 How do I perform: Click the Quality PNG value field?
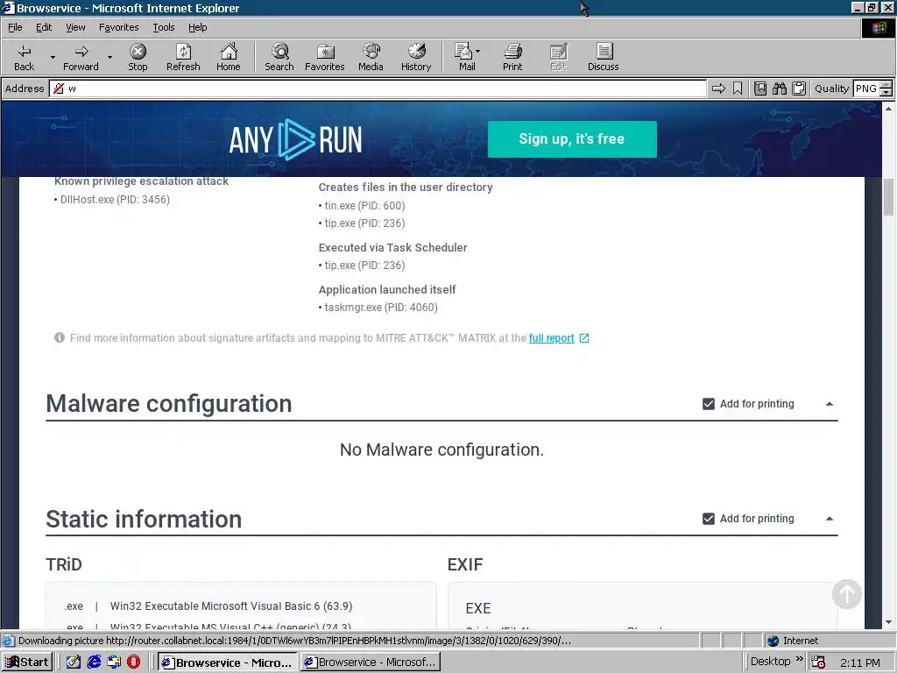click(866, 89)
